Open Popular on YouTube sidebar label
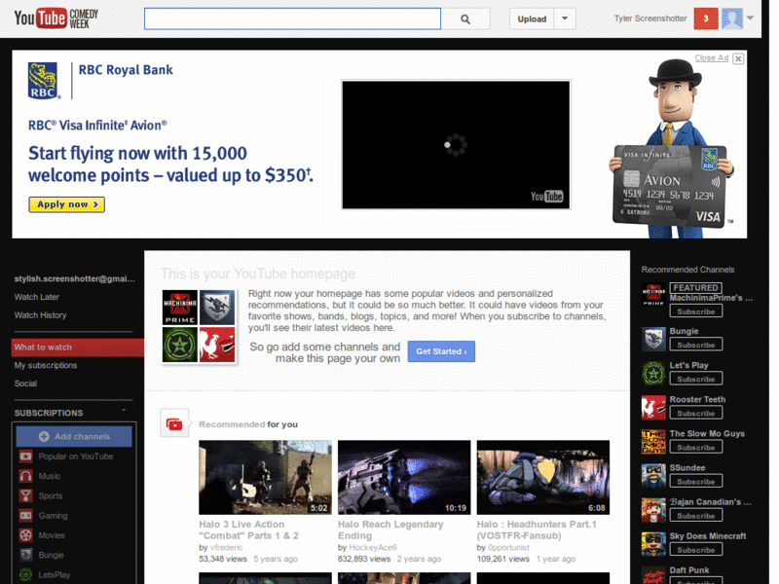 click(x=76, y=456)
